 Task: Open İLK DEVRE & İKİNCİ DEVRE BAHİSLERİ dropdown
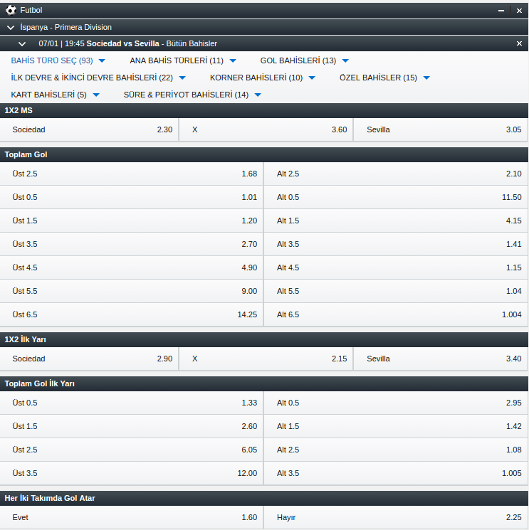click(x=98, y=78)
